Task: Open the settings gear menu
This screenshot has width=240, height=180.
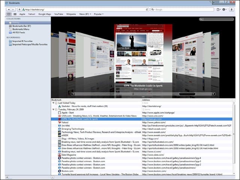Action: (x=224, y=9)
